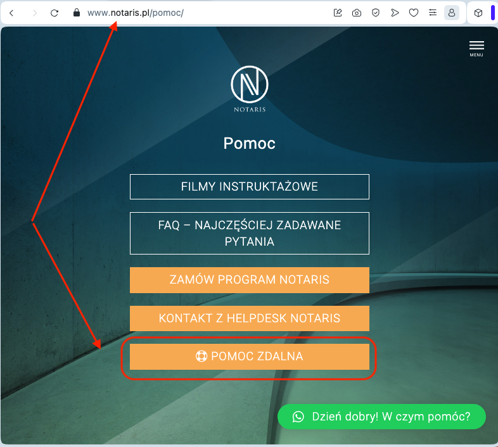Open the easy setup sliders icon
Viewport: 498px width, 447px height.
point(433,13)
